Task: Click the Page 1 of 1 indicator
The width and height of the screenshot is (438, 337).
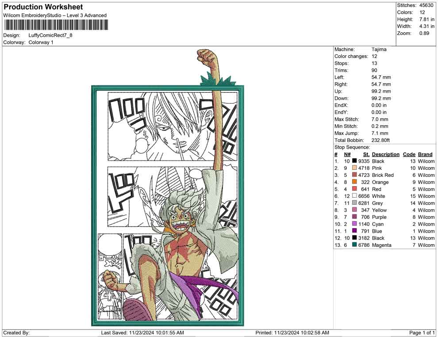Action: click(x=422, y=333)
